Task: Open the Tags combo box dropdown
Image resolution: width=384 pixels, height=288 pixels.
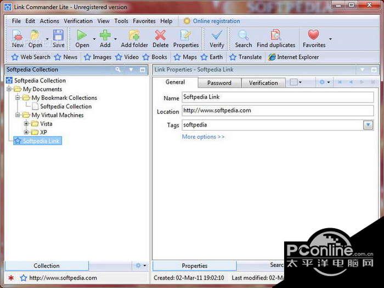Action: coord(368,125)
